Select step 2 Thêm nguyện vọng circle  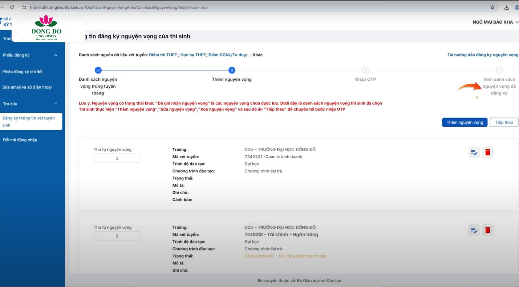click(x=232, y=70)
